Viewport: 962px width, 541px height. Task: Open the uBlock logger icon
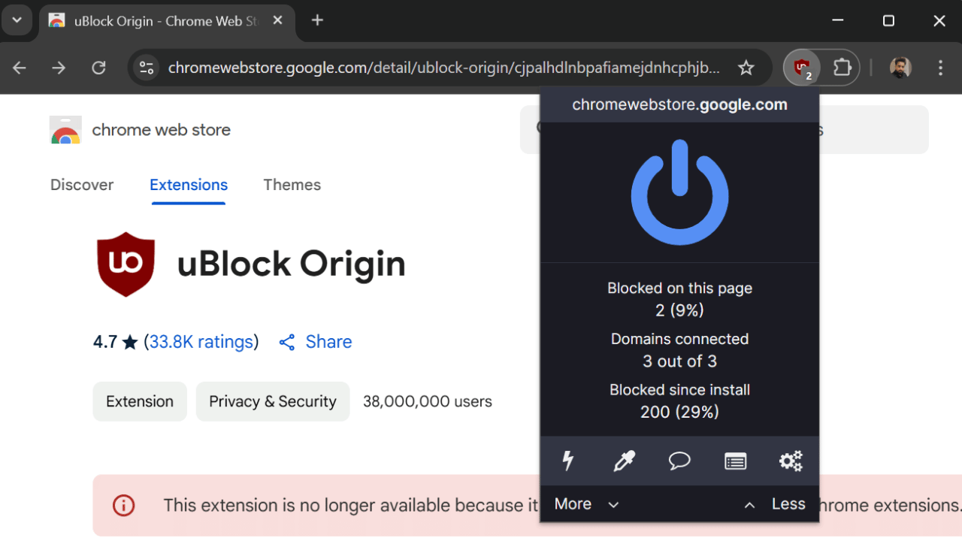(735, 461)
